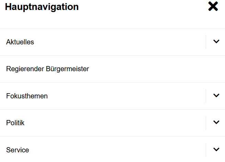Open the Regierender Bürgermeister page
225x162 pixels.
click(47, 69)
